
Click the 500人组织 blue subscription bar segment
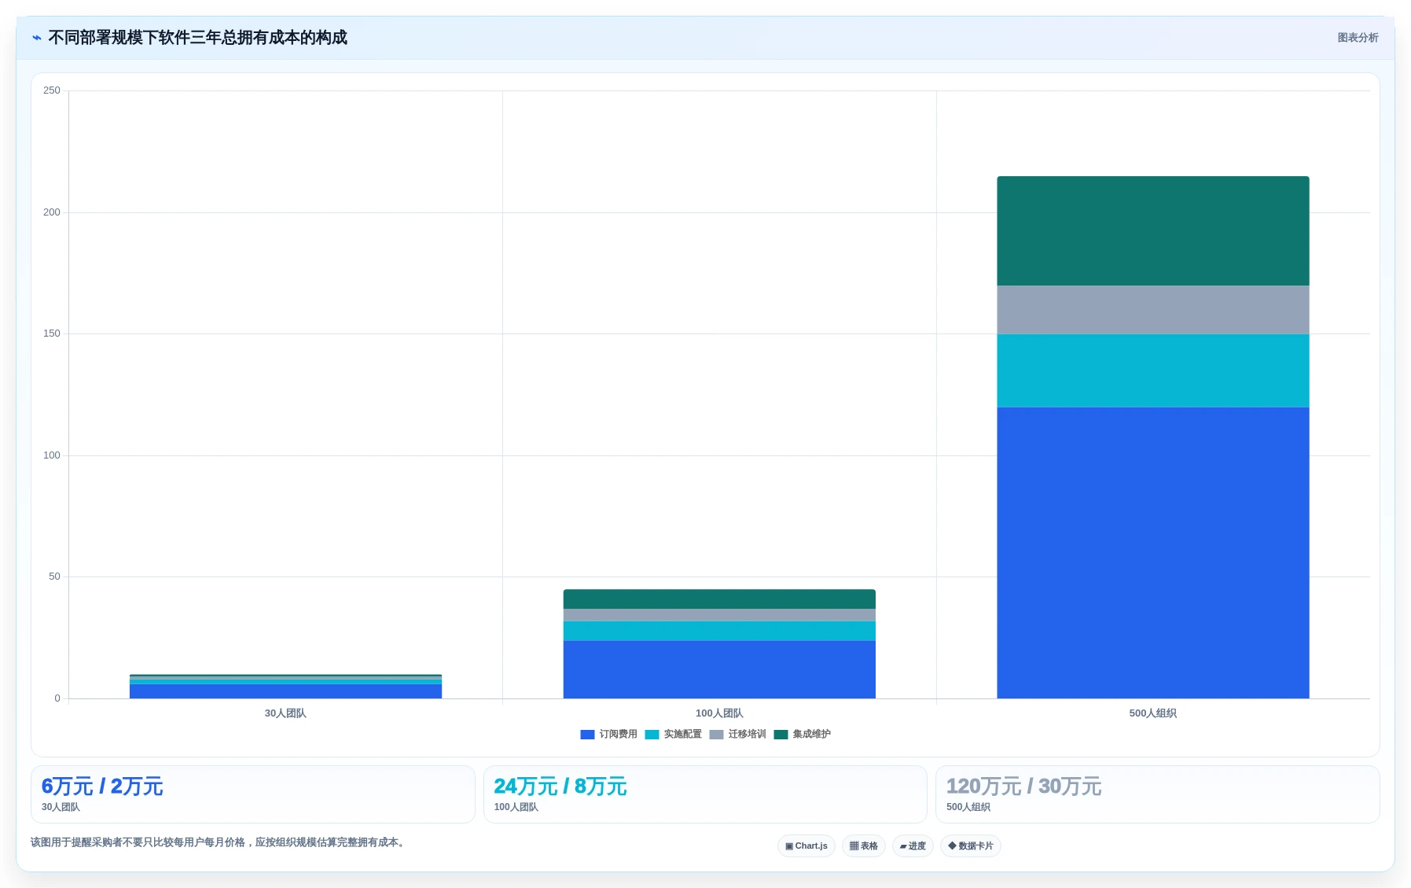(1153, 552)
